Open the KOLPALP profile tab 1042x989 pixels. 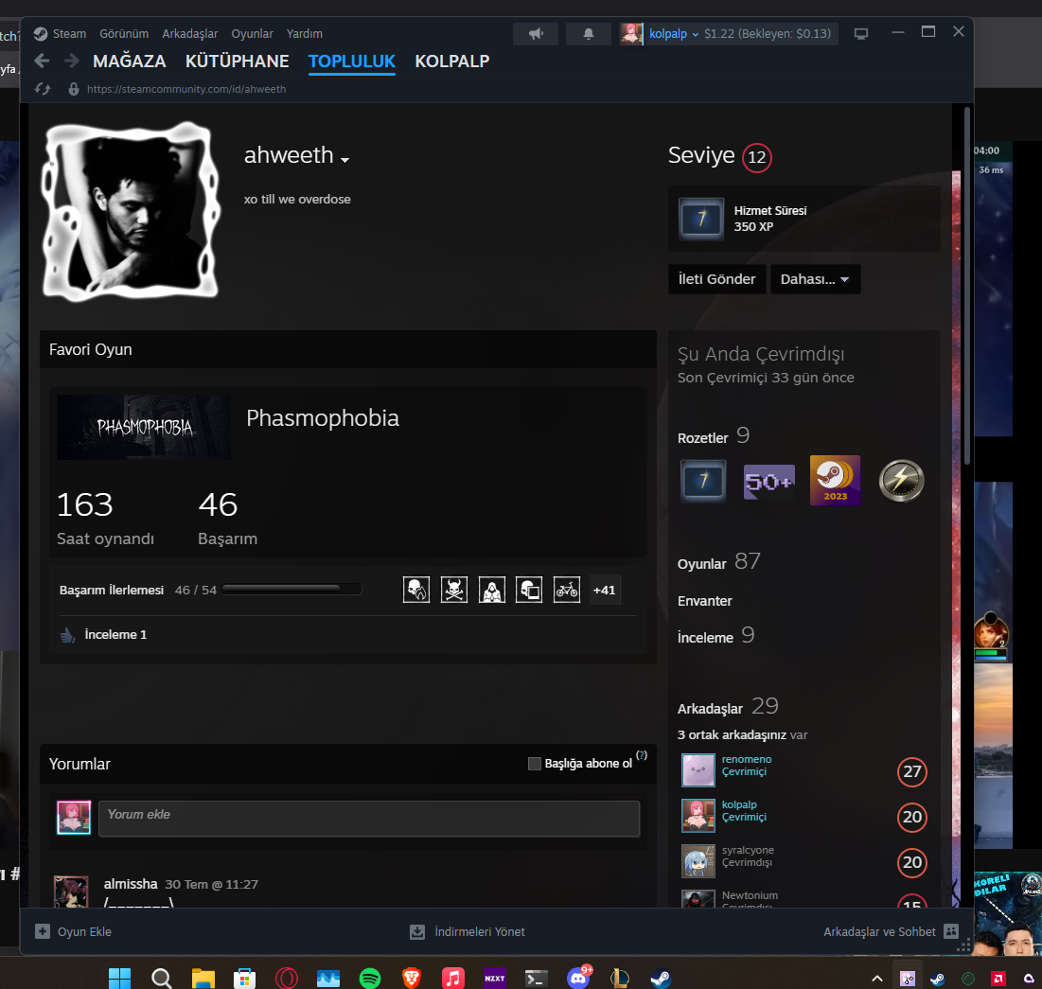(451, 62)
